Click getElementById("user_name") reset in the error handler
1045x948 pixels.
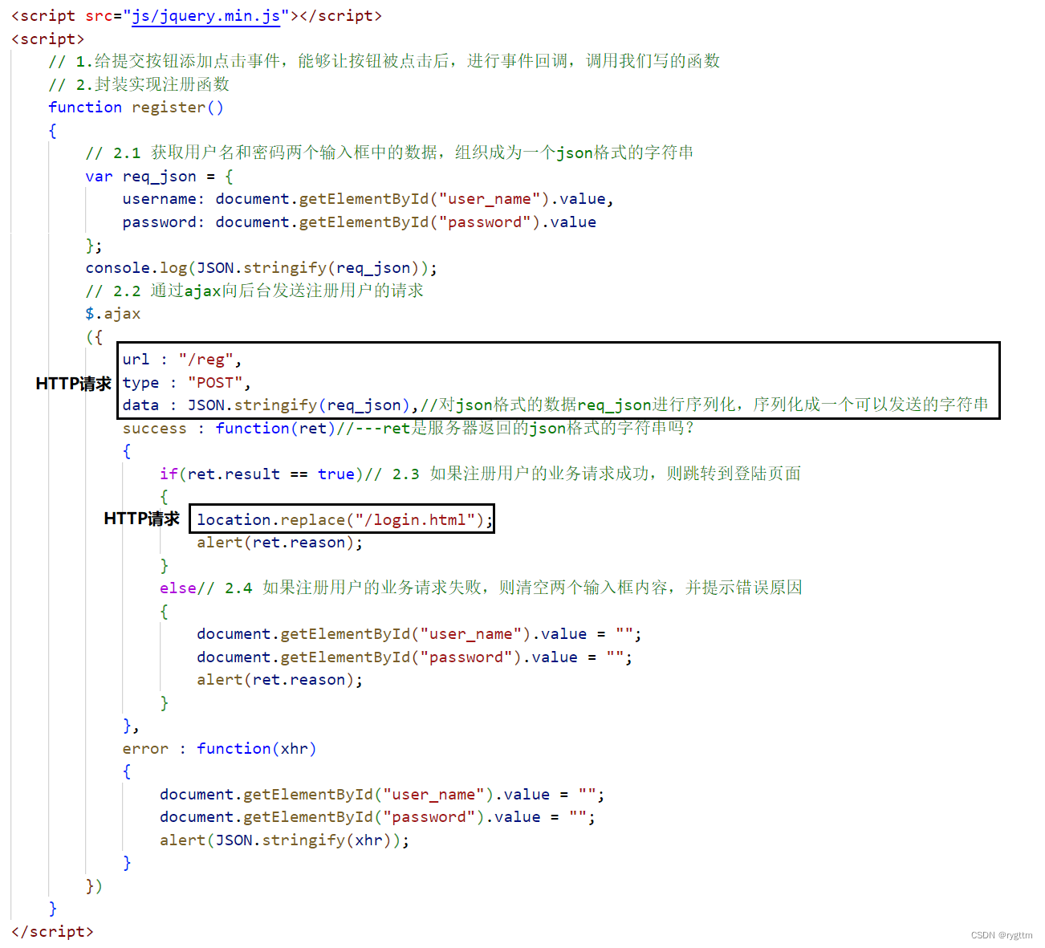(x=382, y=795)
